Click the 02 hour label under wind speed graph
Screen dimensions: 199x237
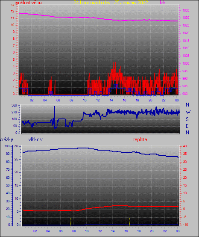[x=32, y=100]
